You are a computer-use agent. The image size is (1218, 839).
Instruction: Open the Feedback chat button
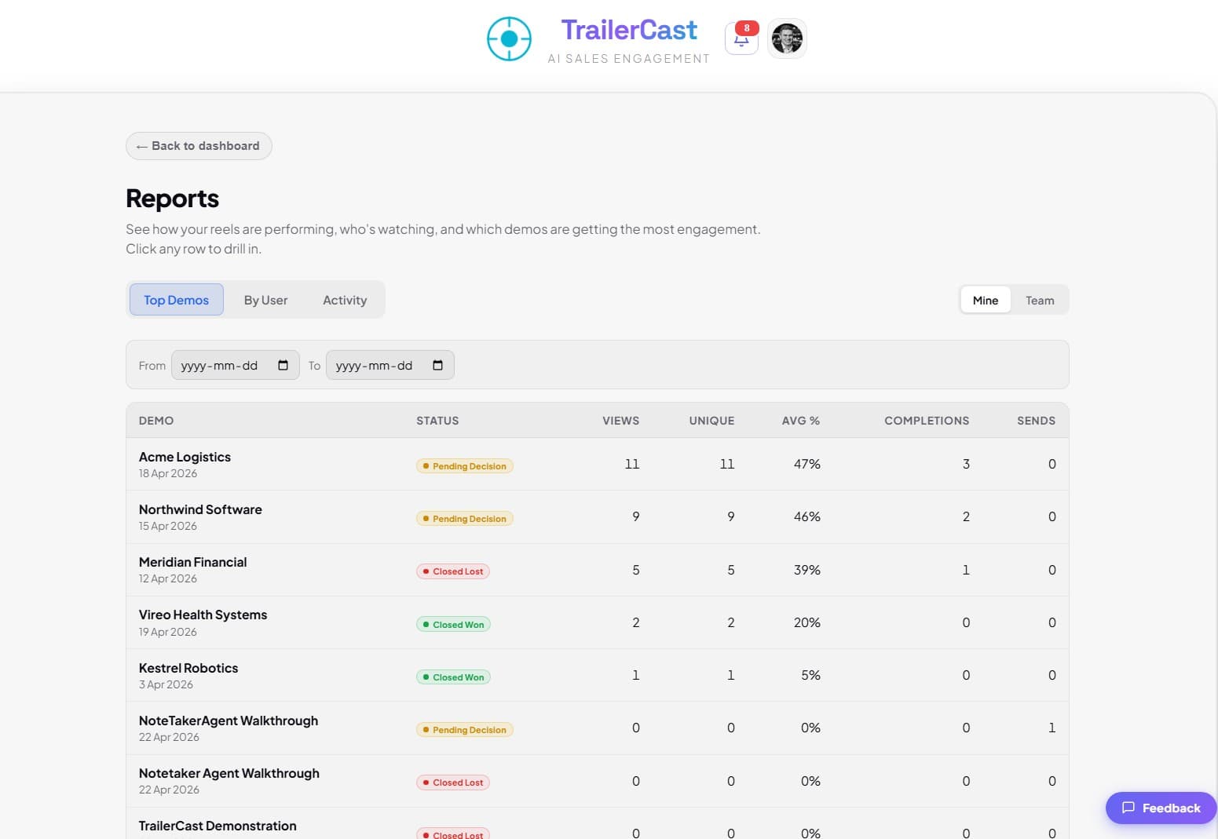pos(1161,808)
